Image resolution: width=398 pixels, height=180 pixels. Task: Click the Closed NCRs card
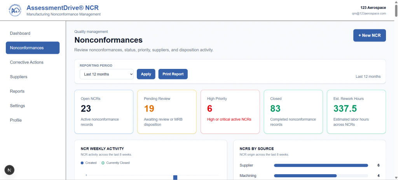coord(293,112)
